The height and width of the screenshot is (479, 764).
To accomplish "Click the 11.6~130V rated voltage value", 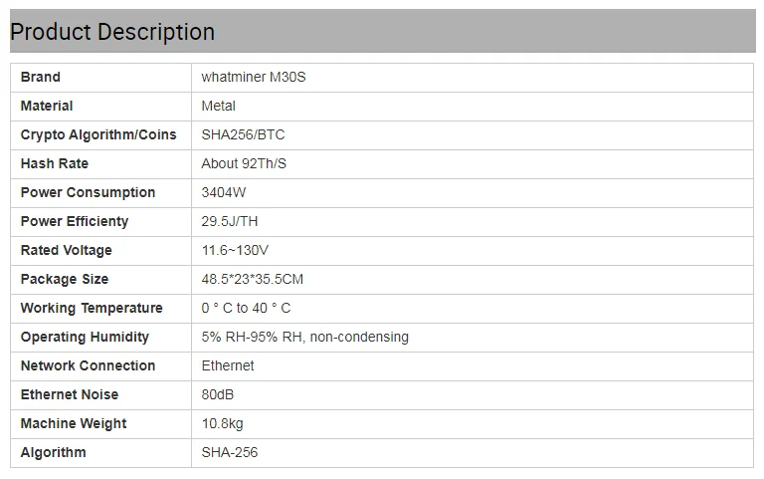I will pyautogui.click(x=235, y=250).
